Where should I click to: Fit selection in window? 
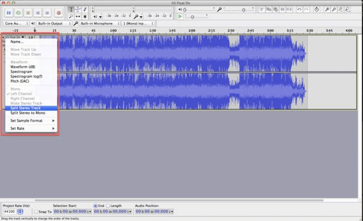point(341,9)
